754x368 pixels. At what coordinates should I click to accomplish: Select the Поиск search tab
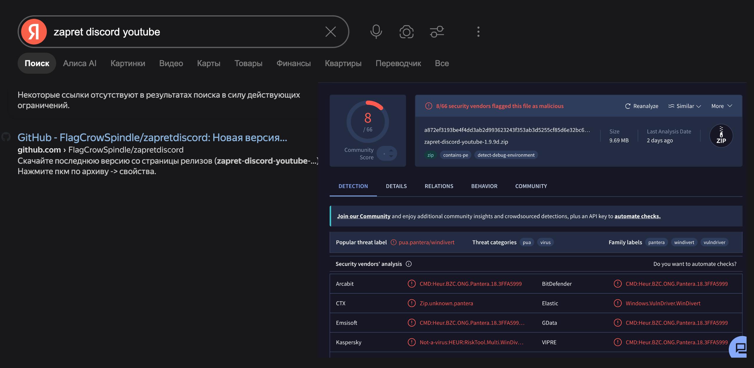[x=37, y=63]
